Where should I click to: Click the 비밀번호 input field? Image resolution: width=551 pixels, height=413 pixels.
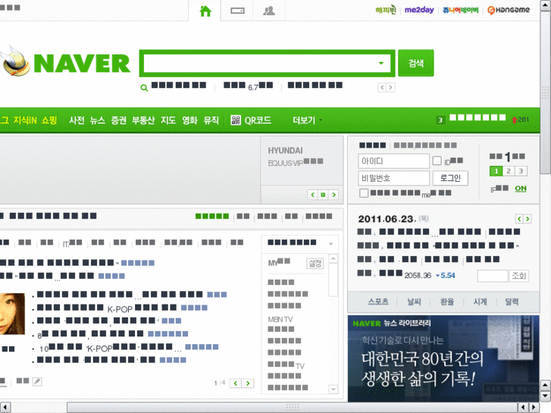point(393,178)
